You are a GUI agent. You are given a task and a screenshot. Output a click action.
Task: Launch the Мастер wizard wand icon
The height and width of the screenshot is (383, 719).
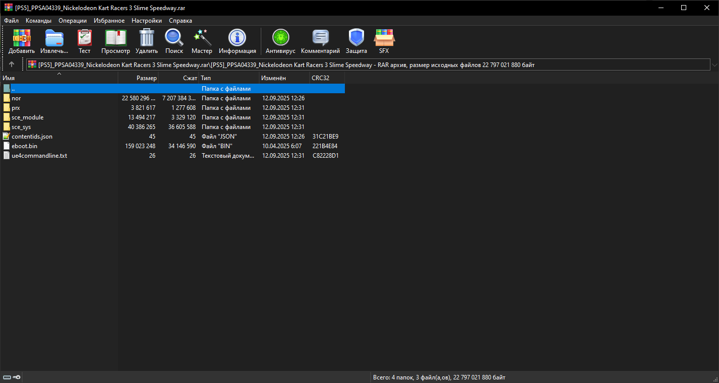[202, 38]
